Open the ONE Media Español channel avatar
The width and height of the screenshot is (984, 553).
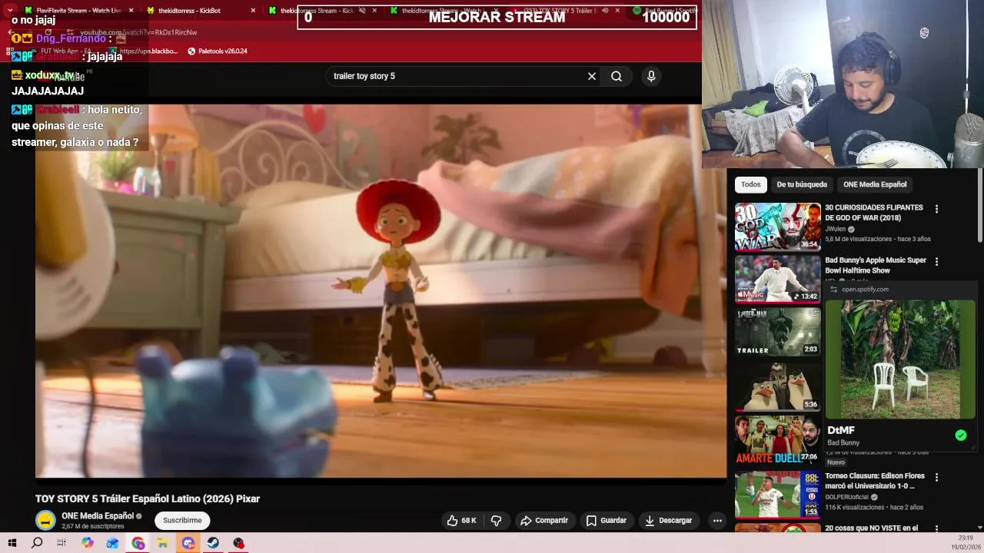click(x=45, y=520)
